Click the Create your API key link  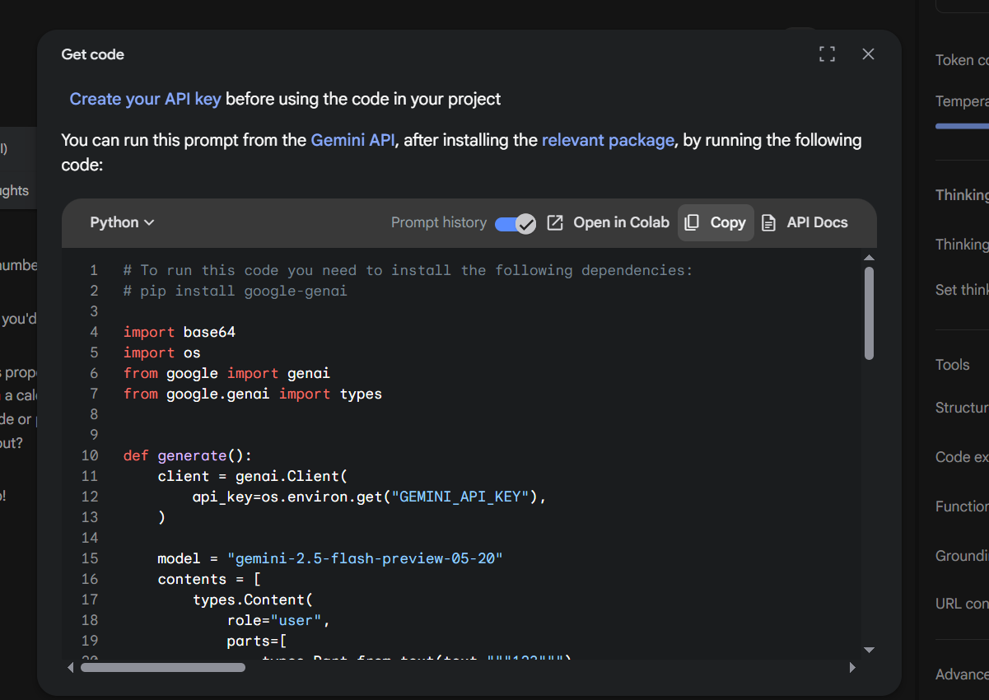click(145, 99)
